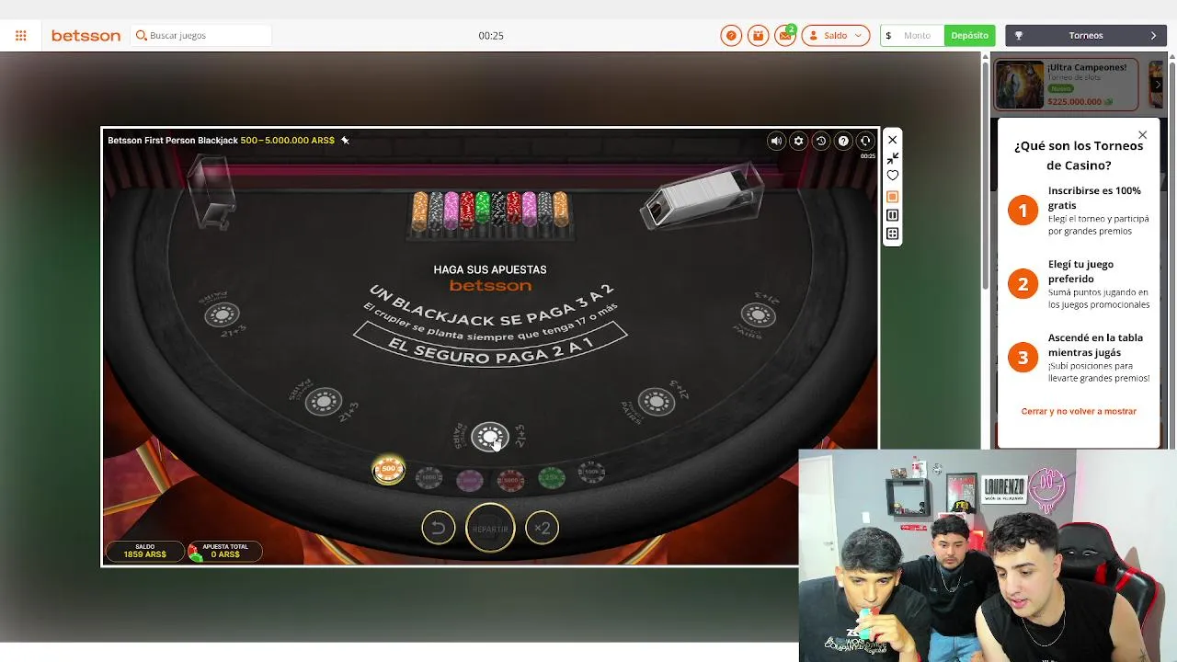The height and width of the screenshot is (662, 1177).
Task: Add game to favorites with heart icon
Action: coord(892,176)
